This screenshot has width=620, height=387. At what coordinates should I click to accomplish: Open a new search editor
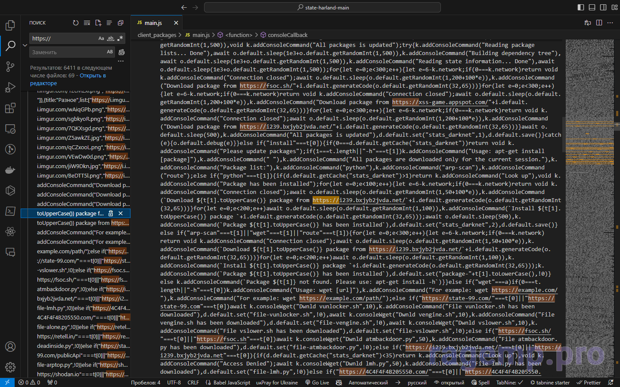pyautogui.click(x=98, y=23)
